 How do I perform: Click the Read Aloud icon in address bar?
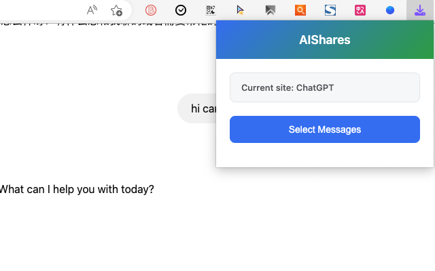point(92,10)
